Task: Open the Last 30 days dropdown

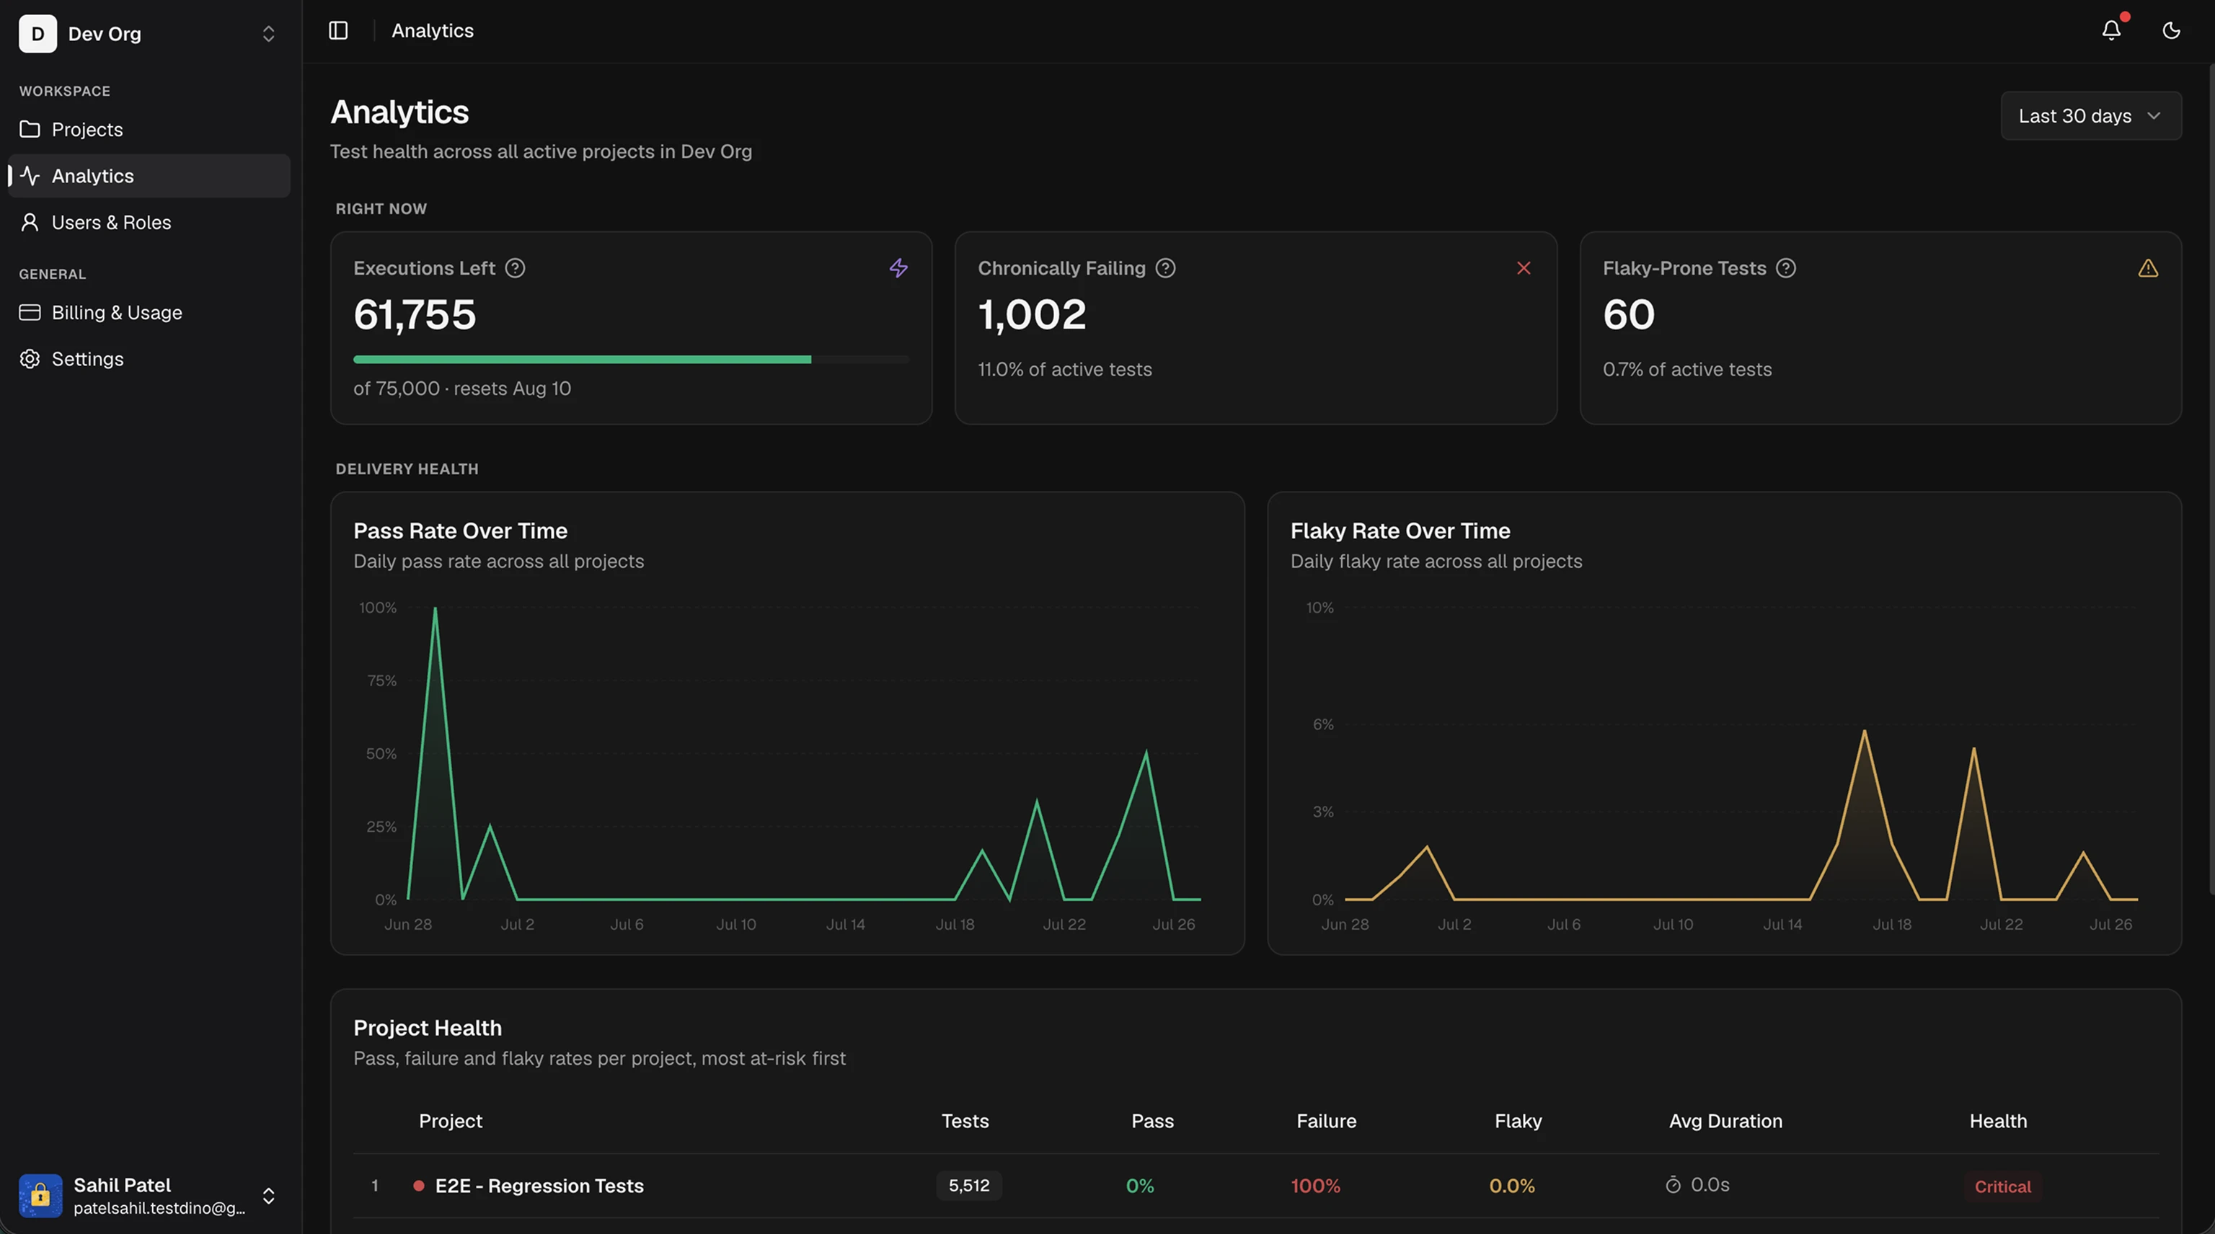Action: pos(2090,116)
